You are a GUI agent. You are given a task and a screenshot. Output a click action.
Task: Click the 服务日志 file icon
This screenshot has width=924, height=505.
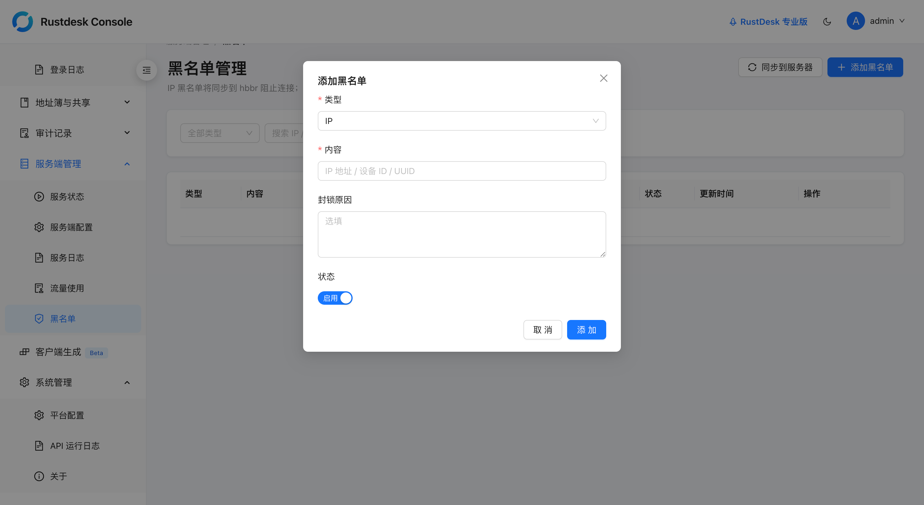[39, 258]
